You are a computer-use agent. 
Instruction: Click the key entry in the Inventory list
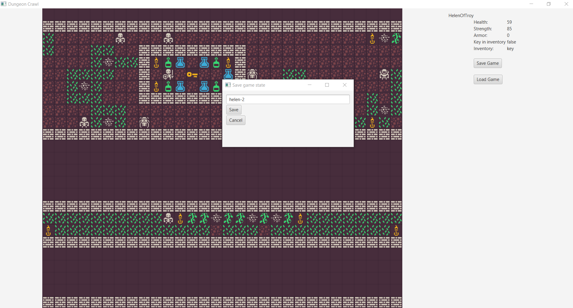click(510, 49)
